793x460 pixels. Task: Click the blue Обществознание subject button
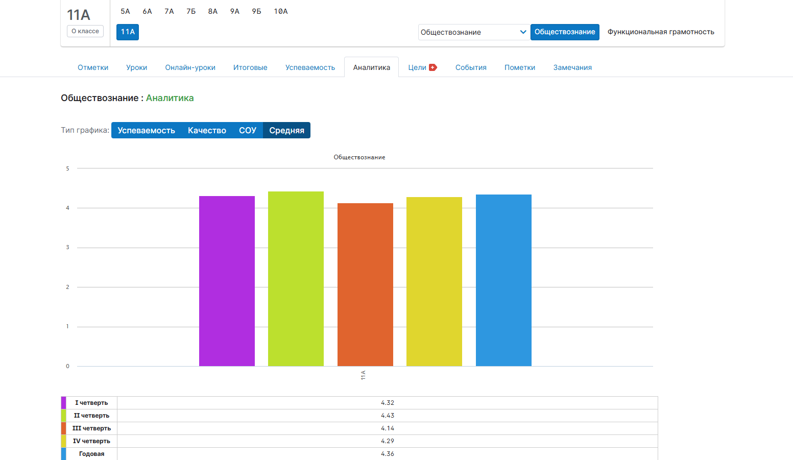565,32
